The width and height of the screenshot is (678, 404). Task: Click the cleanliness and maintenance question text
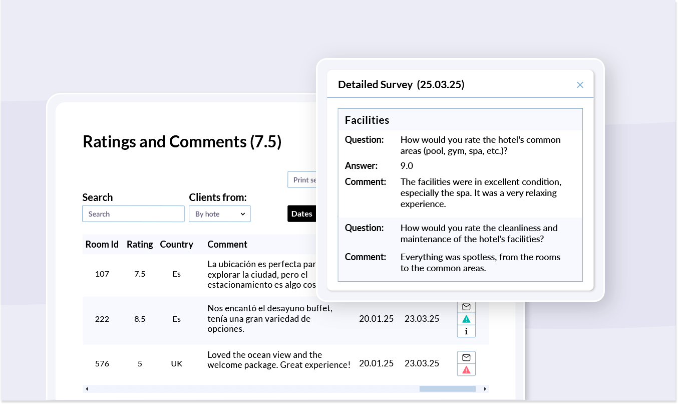pyautogui.click(x=479, y=234)
